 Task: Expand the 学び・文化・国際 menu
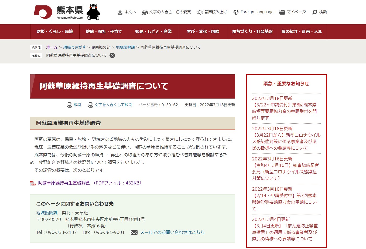click(x=203, y=32)
